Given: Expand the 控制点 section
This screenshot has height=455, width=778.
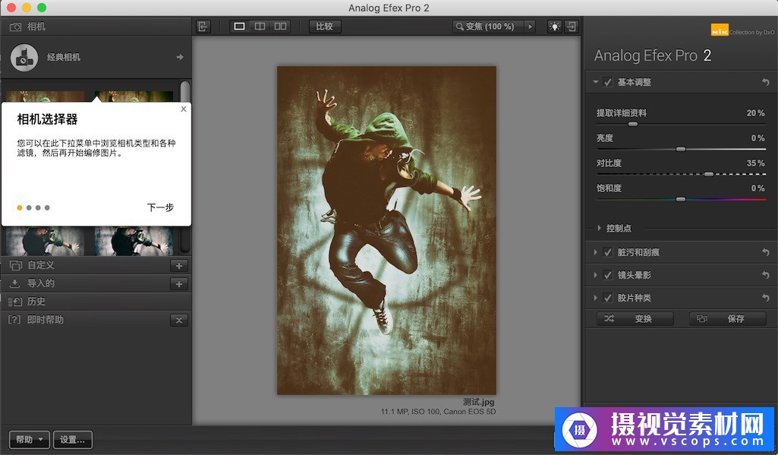Looking at the screenshot, I should pos(600,228).
